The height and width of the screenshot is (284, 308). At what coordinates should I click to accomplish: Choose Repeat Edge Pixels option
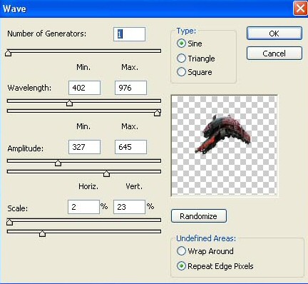(x=181, y=266)
